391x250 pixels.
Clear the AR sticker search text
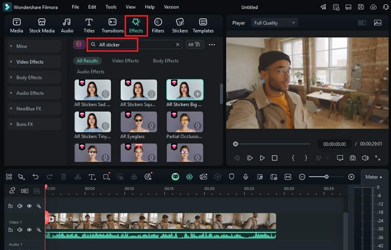click(x=177, y=44)
